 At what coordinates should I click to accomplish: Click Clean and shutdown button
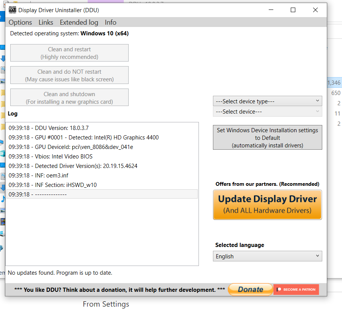[69, 98]
